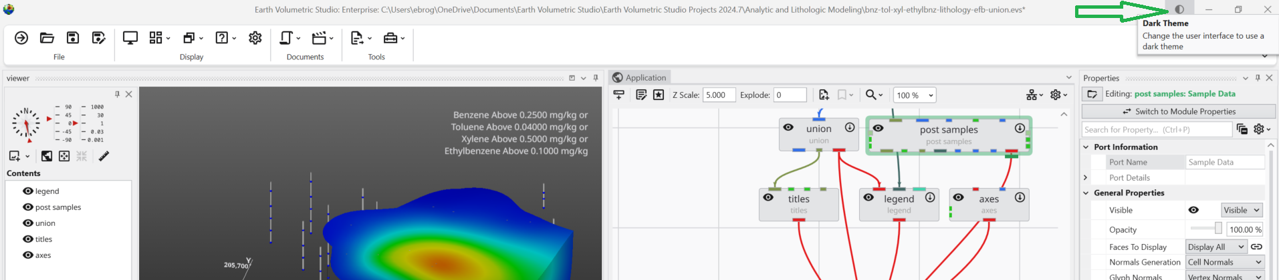The height and width of the screenshot is (280, 1279).
Task: Click Switch to Module Properties button
Action: (1178, 111)
